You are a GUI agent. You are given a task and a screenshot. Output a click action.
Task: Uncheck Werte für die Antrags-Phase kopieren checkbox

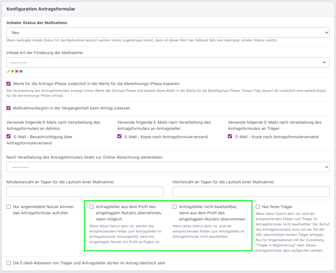pyautogui.click(x=9, y=84)
